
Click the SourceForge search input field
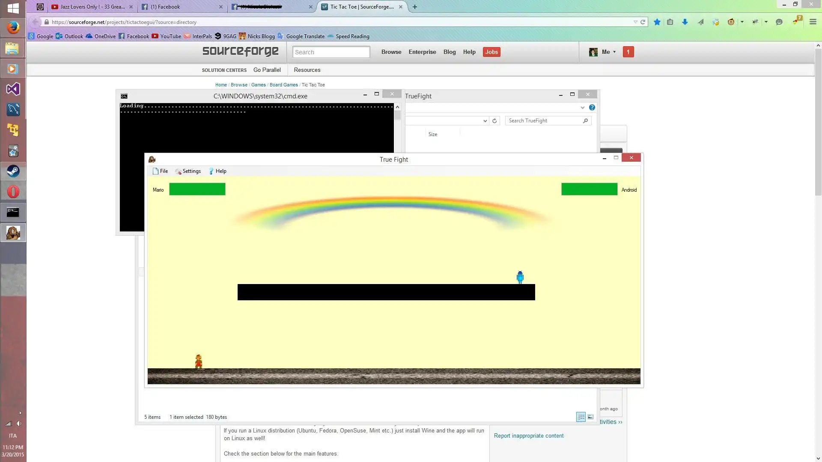(x=331, y=51)
